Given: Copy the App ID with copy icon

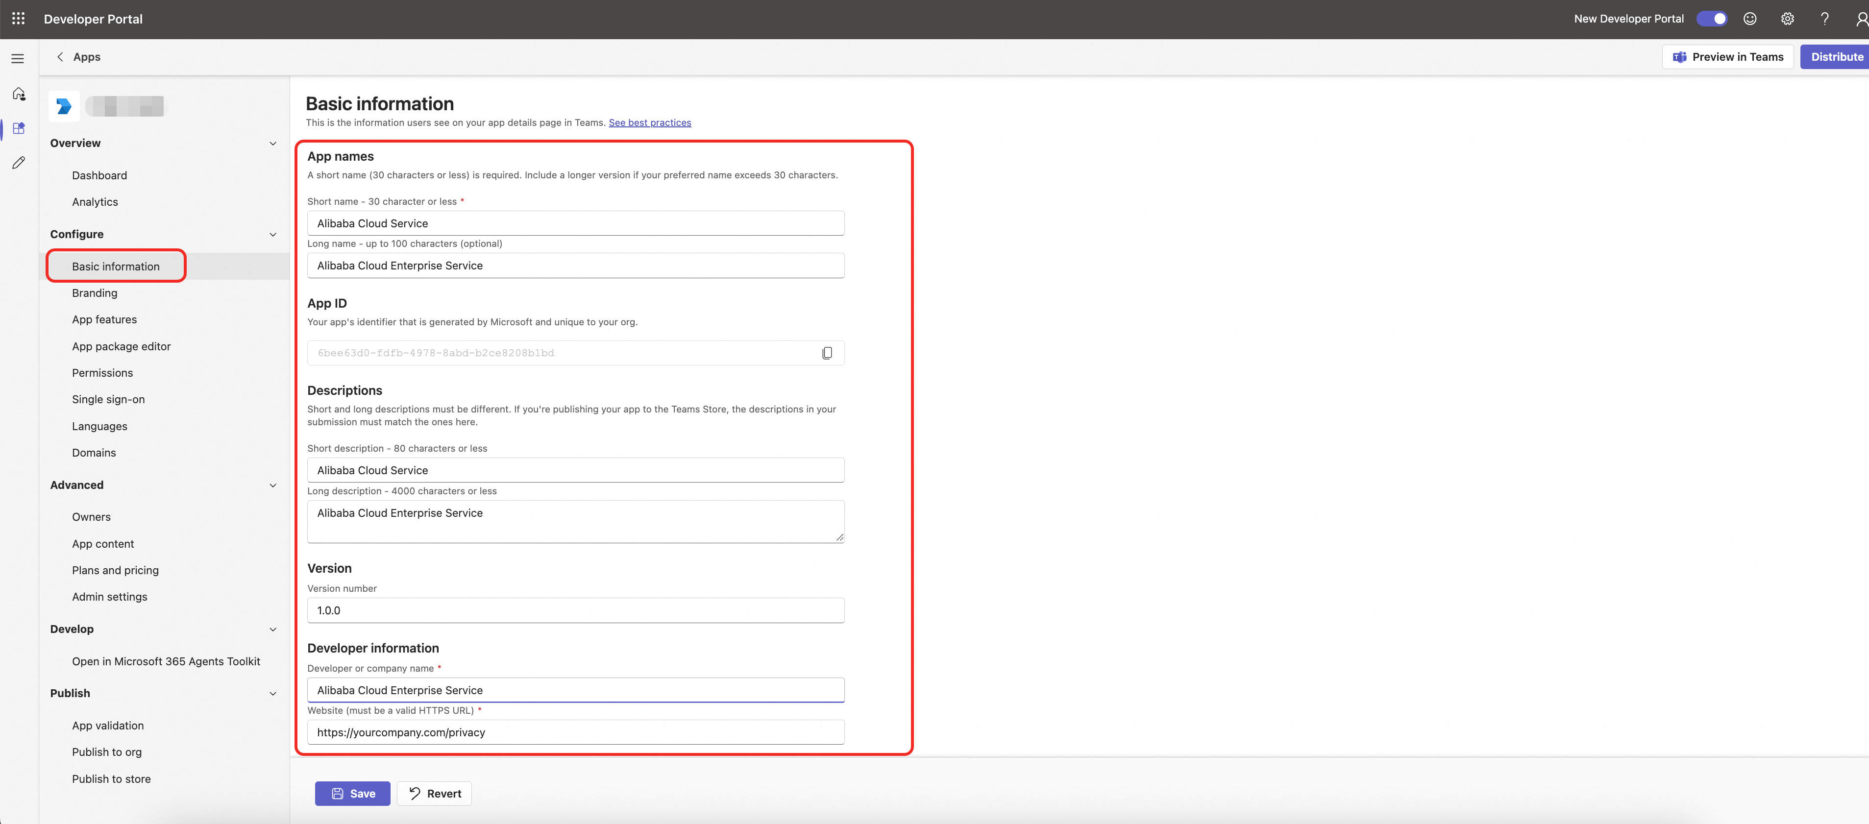Looking at the screenshot, I should 826,353.
